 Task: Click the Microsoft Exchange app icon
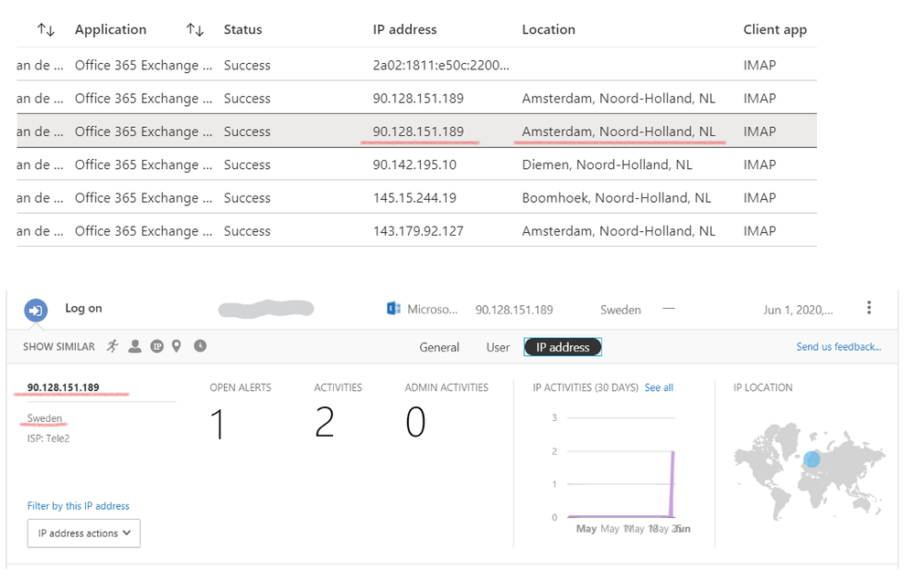pyautogui.click(x=393, y=309)
